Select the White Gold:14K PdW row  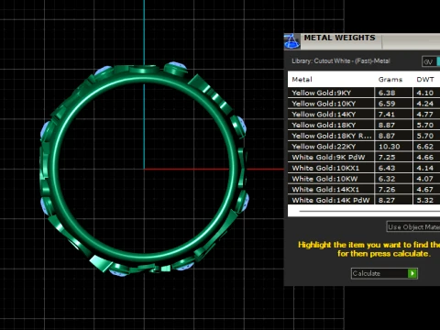[x=364, y=200]
